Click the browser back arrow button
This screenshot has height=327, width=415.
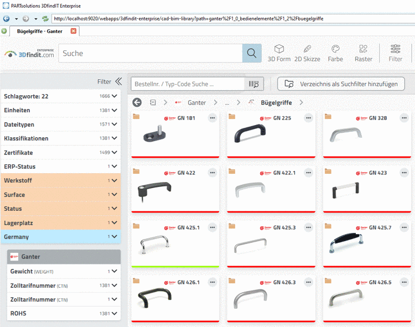(6, 18)
